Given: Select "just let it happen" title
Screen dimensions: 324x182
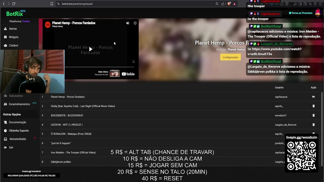Looking at the screenshot, I should pos(61,143).
